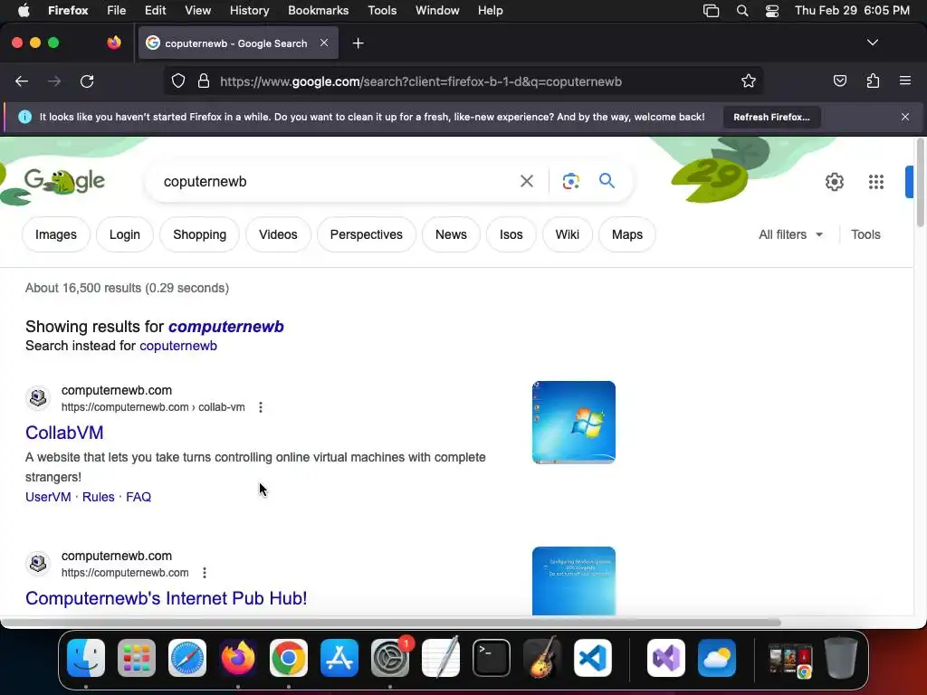Submit search with the magnifying glass icon
The image size is (927, 695).
tap(607, 181)
